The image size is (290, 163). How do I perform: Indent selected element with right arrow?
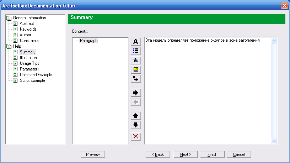click(136, 93)
